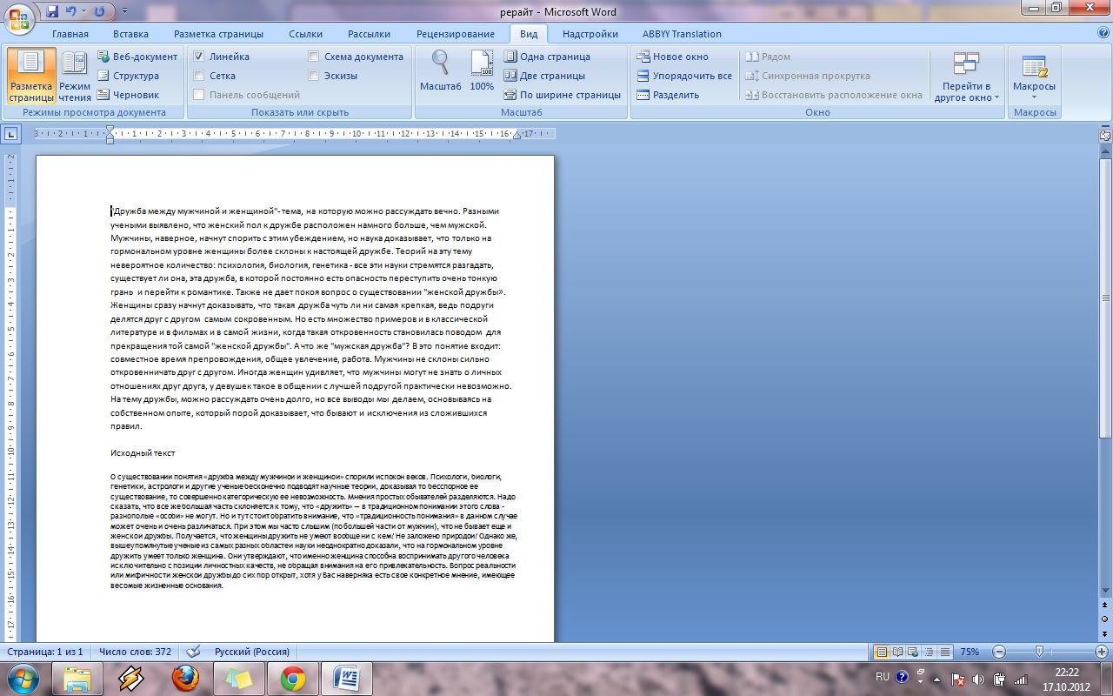The width and height of the screenshot is (1113, 696).
Task: Open the RU input language selector
Action: pos(883,676)
